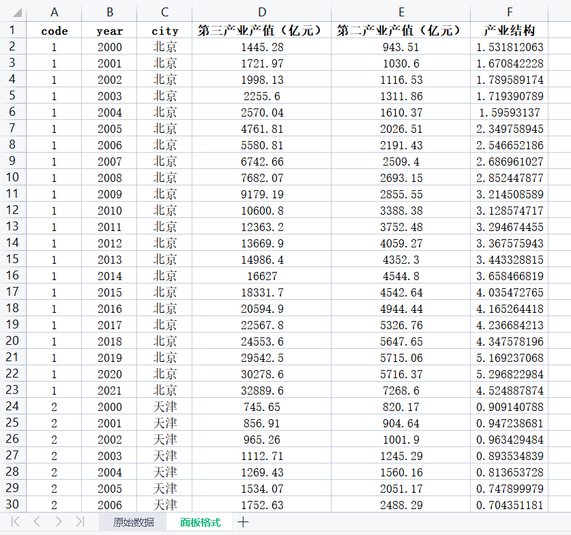Click the select-all corner triangle

click(x=17, y=13)
